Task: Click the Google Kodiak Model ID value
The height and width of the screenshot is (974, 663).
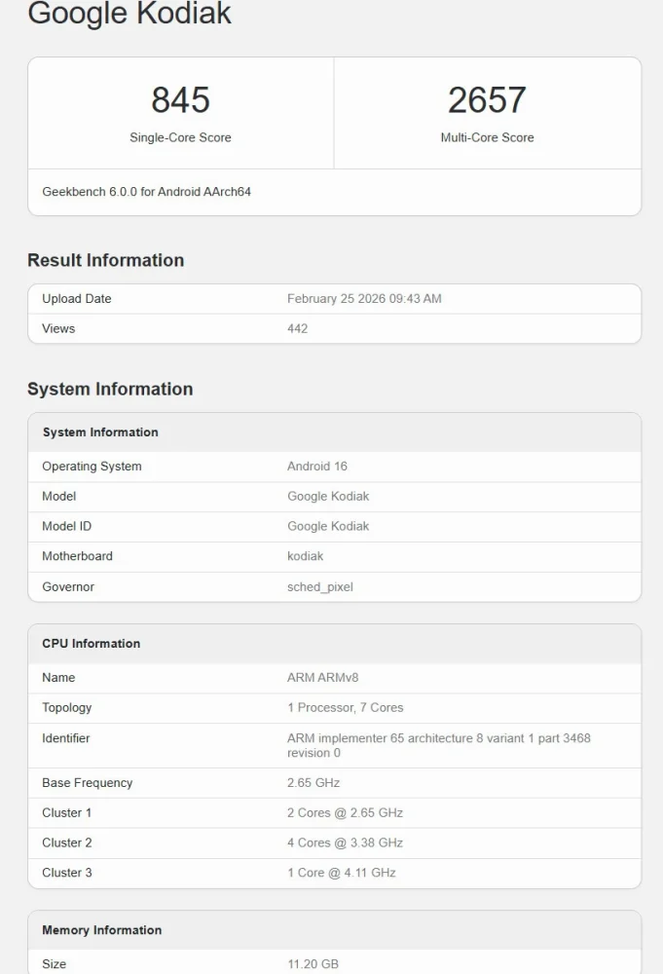Action: click(x=328, y=526)
